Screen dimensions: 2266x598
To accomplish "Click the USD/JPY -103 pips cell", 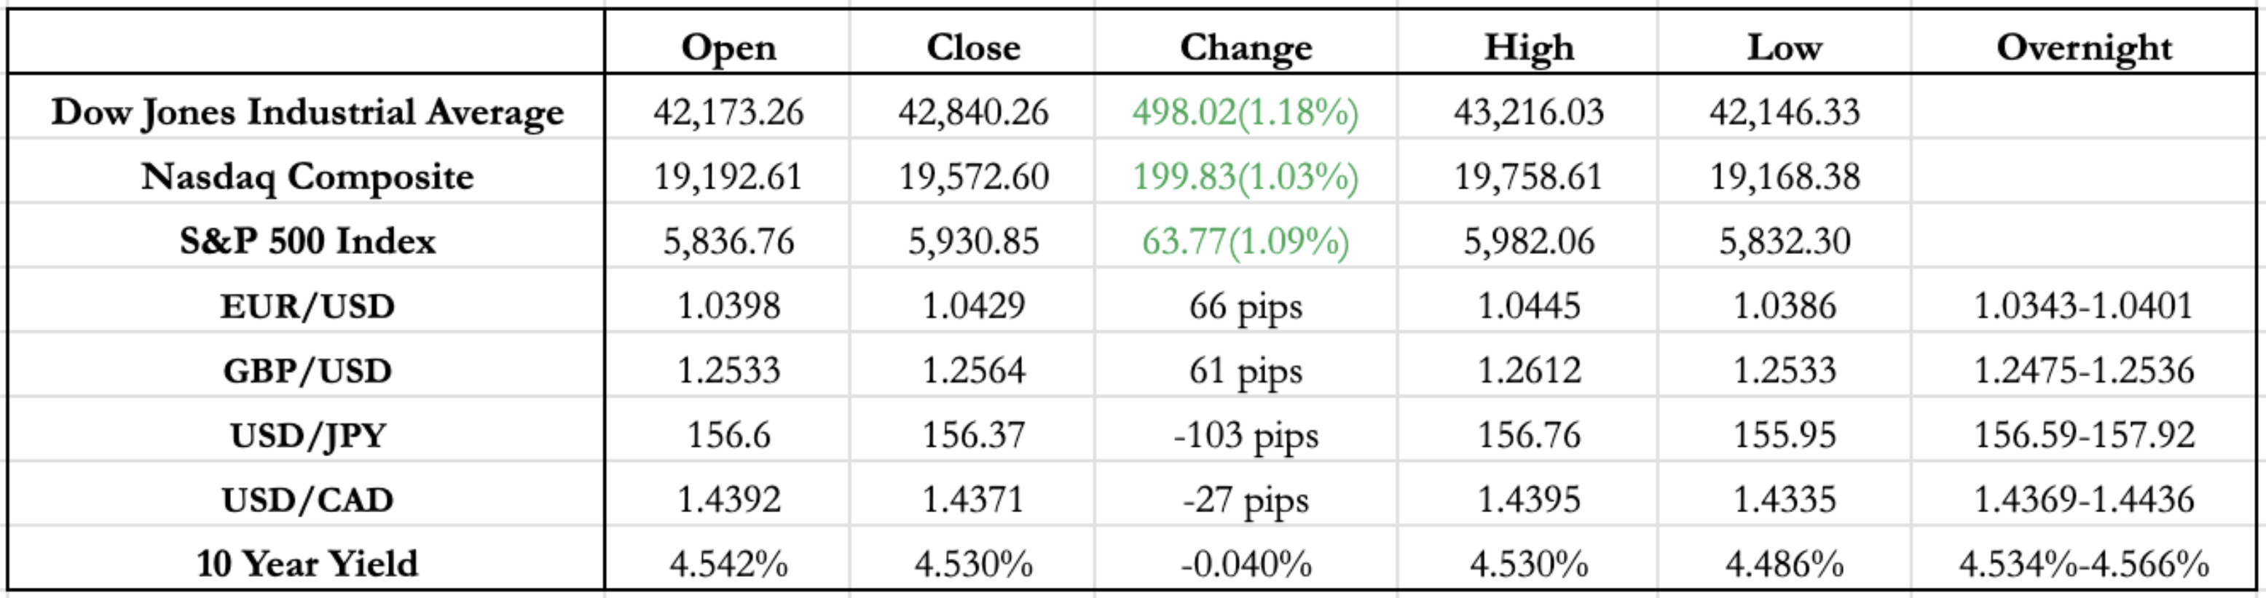I will point(1246,434).
